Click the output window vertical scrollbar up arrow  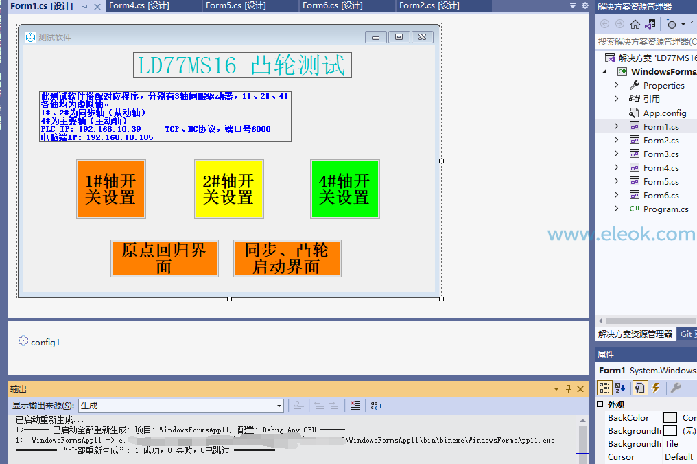pos(582,420)
